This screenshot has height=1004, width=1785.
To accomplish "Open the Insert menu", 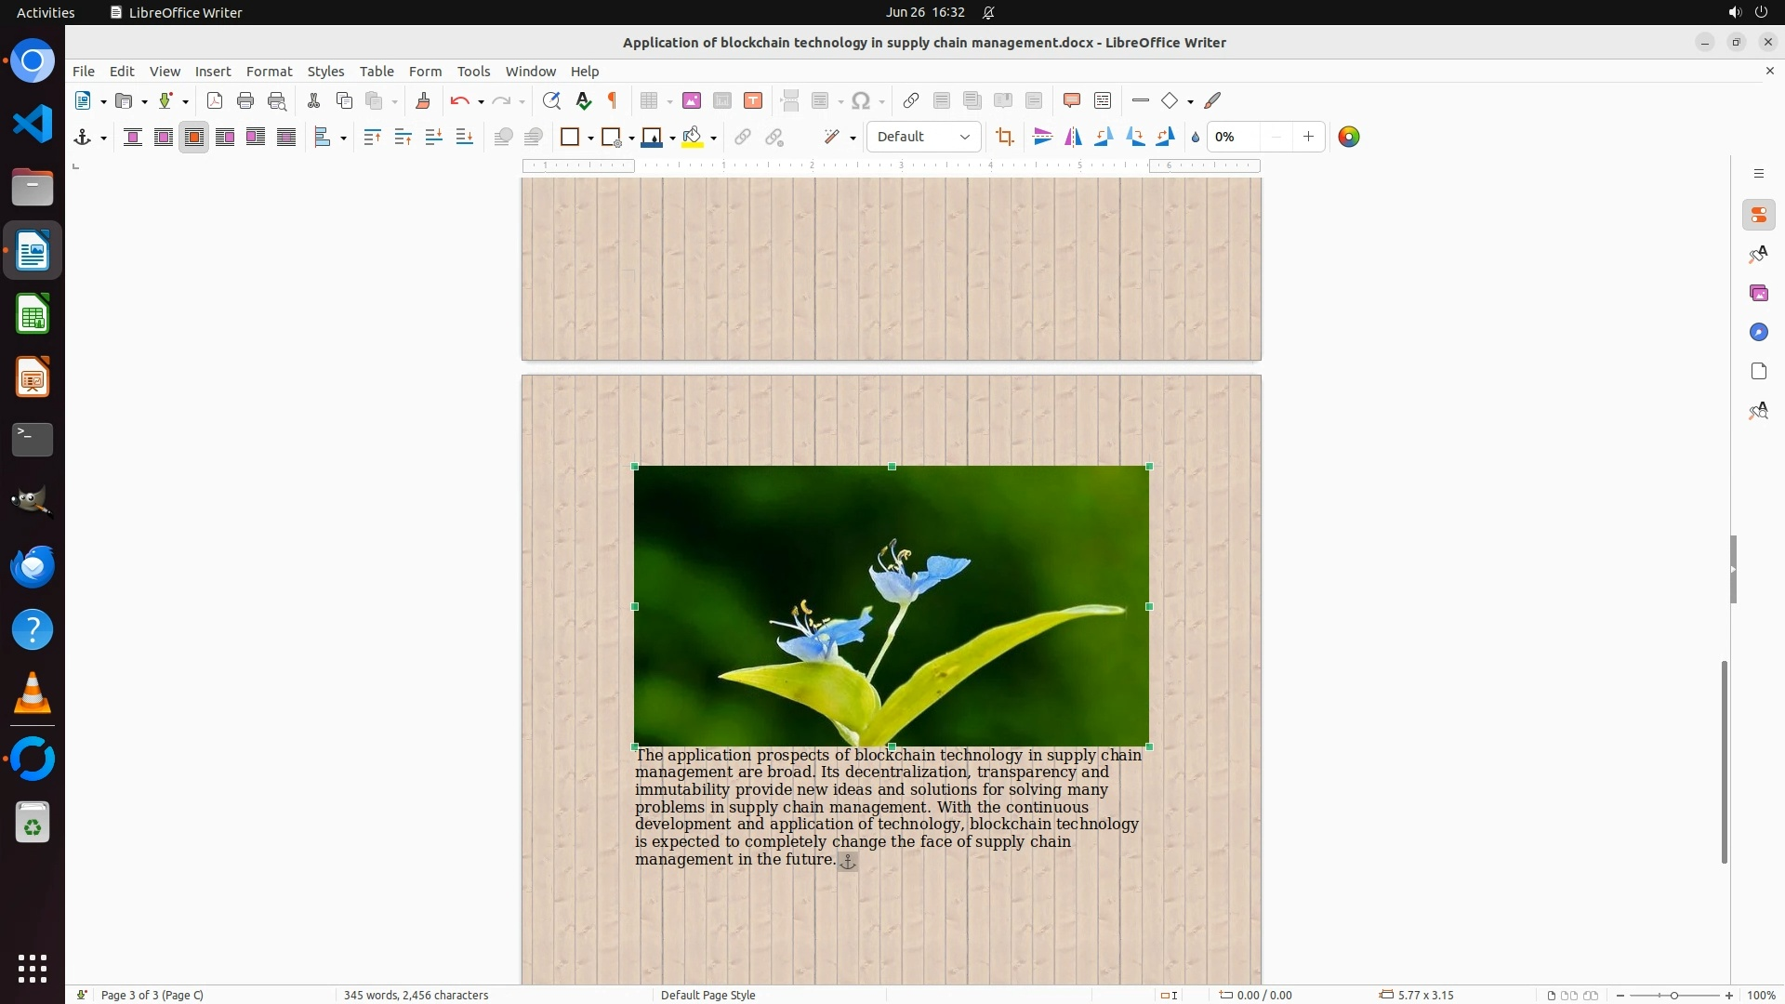I will (212, 71).
